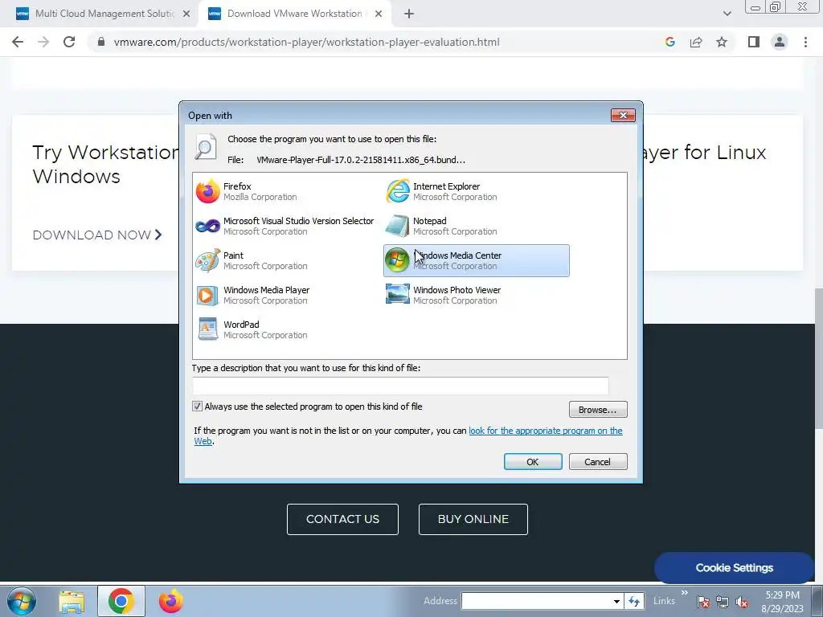Open the Chrome three-dot menu
This screenshot has width=823, height=617.
click(x=805, y=42)
